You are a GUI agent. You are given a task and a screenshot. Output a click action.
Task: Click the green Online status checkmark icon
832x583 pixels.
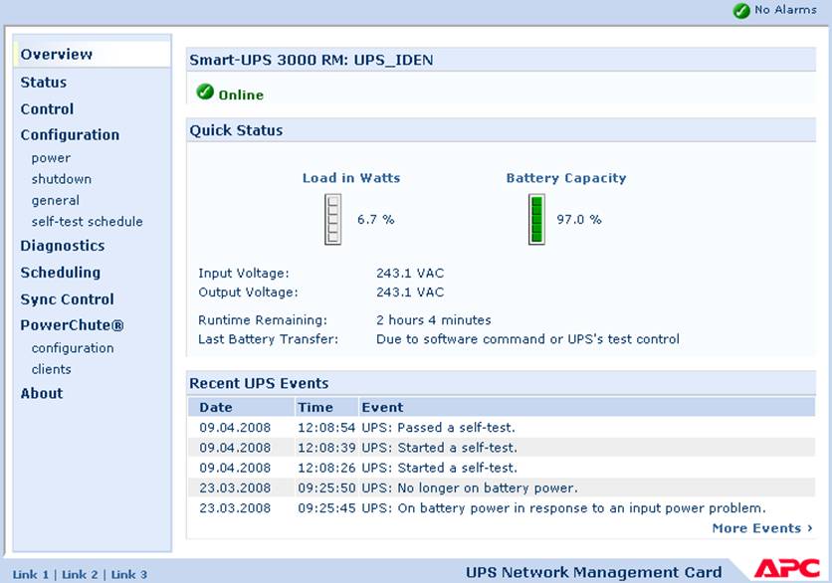(x=205, y=92)
